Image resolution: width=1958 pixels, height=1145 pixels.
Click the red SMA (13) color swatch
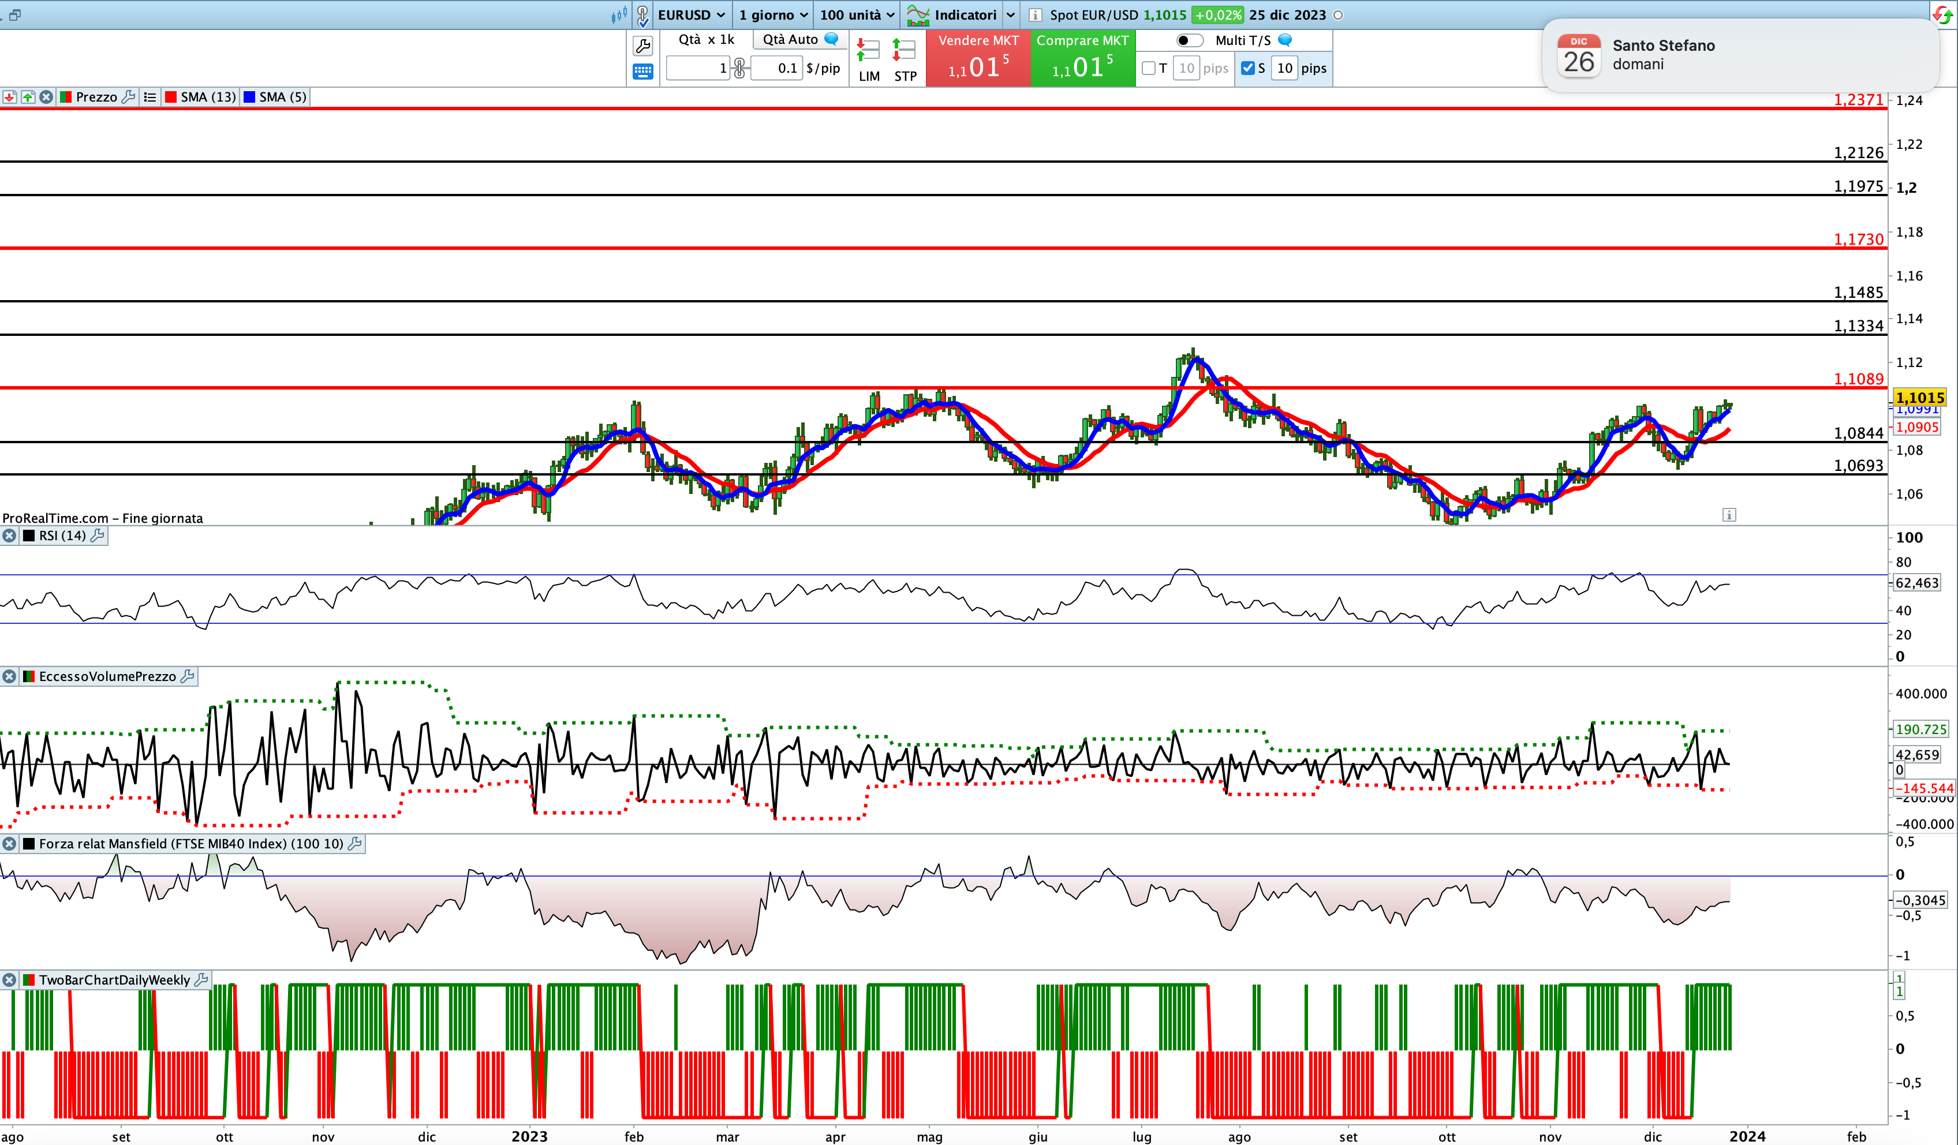pyautogui.click(x=171, y=97)
